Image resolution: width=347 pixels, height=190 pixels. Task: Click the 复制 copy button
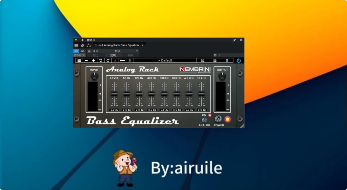[113, 55]
